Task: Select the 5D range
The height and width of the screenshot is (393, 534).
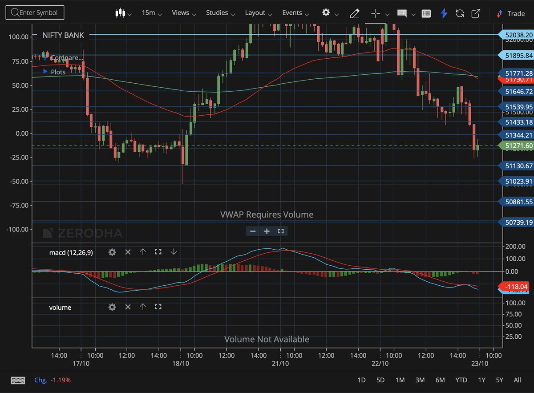Action: pyautogui.click(x=380, y=380)
